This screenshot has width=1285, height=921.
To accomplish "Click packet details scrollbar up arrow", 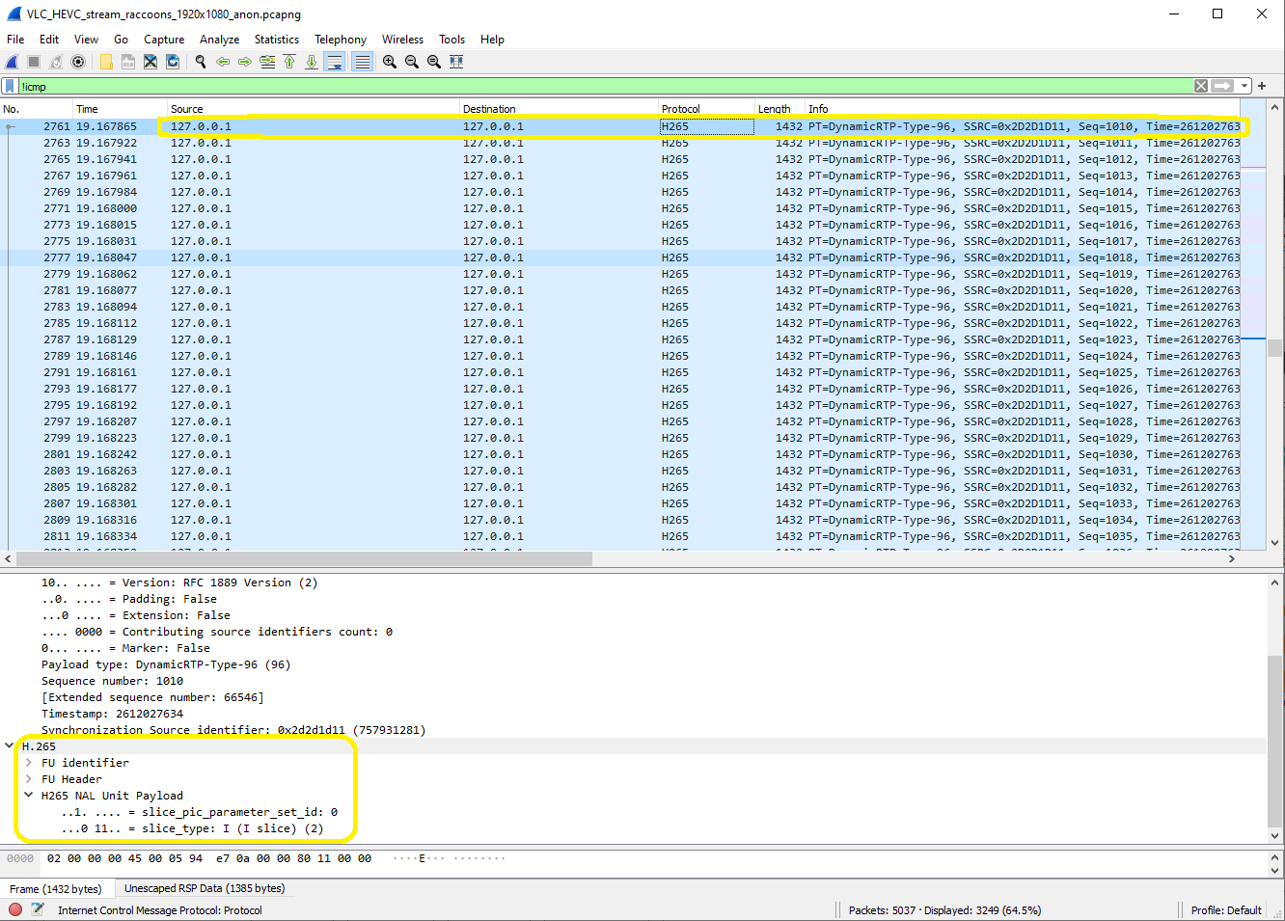I will (1275, 582).
